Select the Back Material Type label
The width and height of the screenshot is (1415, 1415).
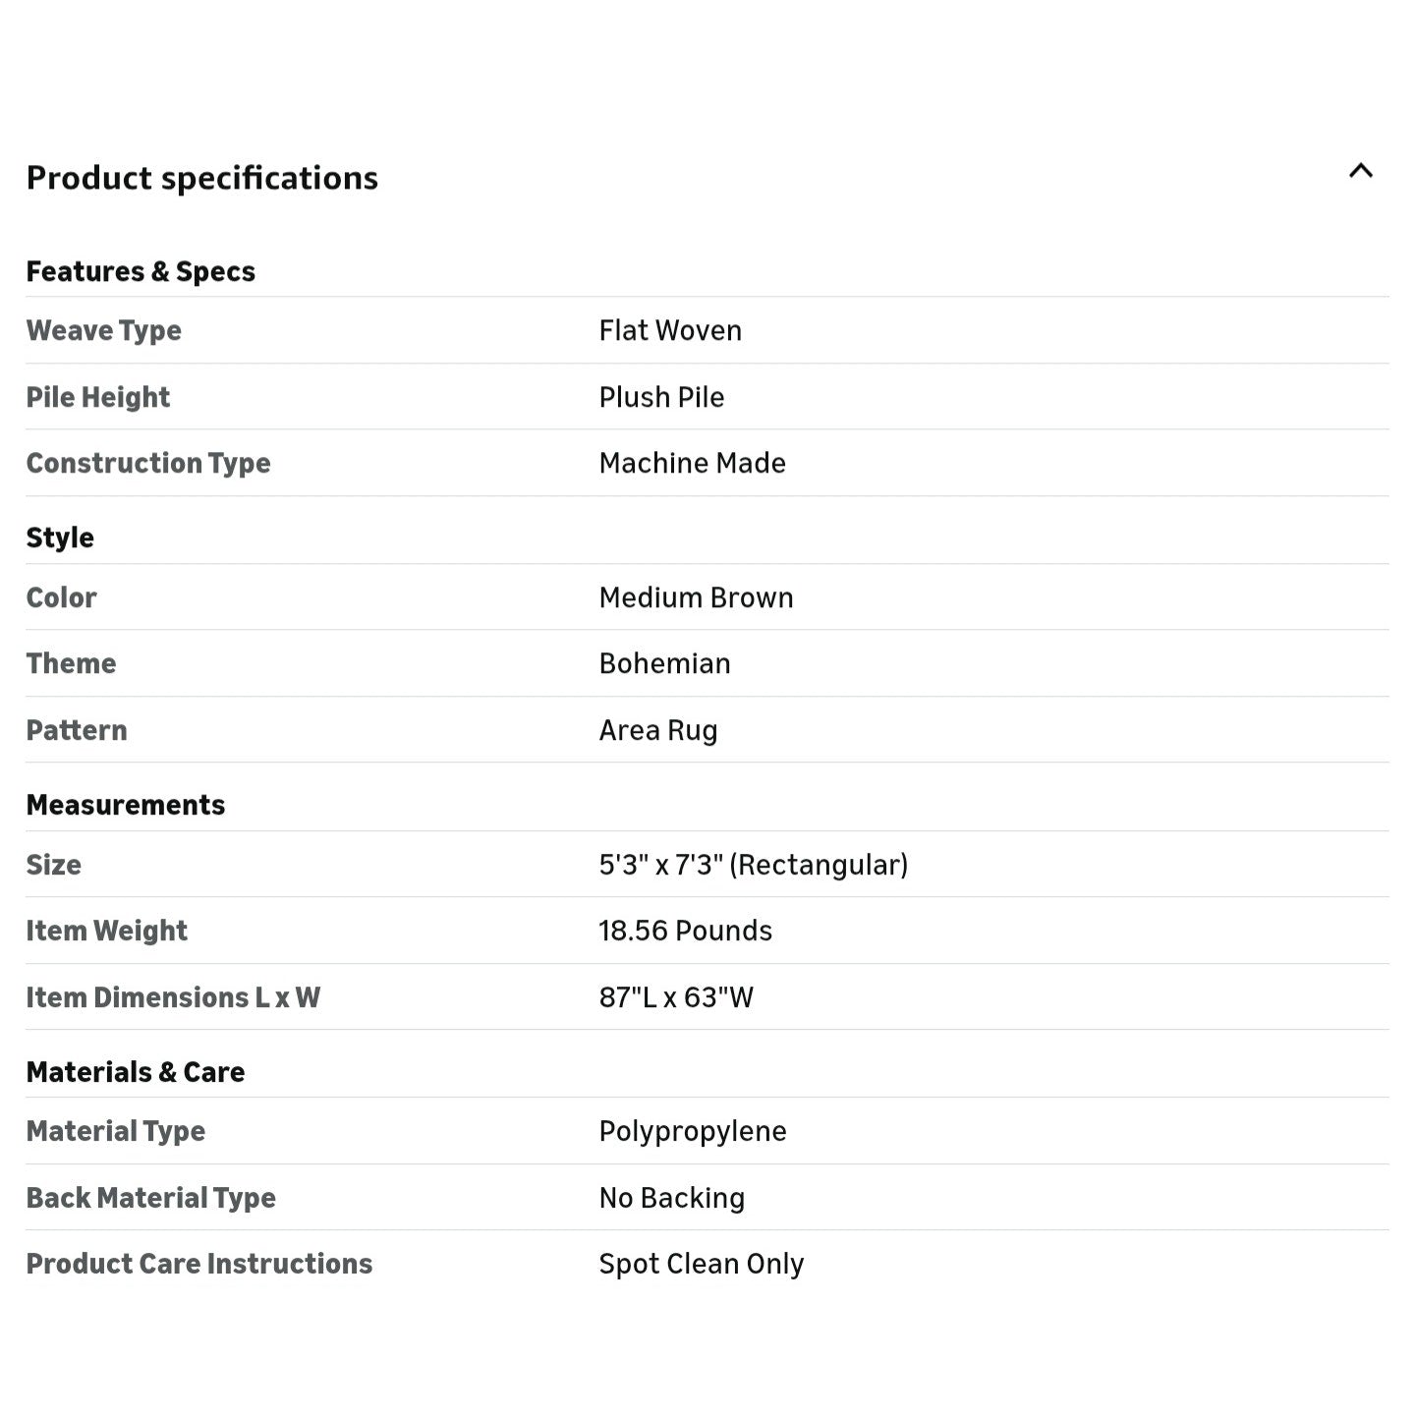tap(150, 1198)
